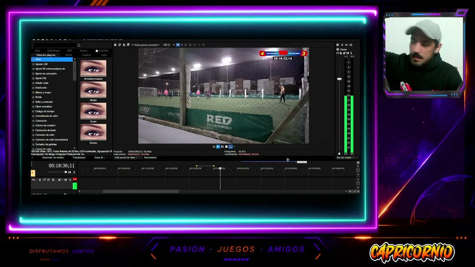475x267 pixels.
Task: Choose the Suave sharpen preset thumbnail
Action: (93, 111)
